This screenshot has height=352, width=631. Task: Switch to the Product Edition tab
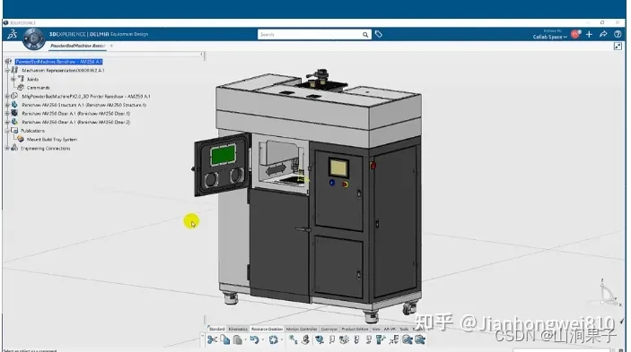click(355, 329)
